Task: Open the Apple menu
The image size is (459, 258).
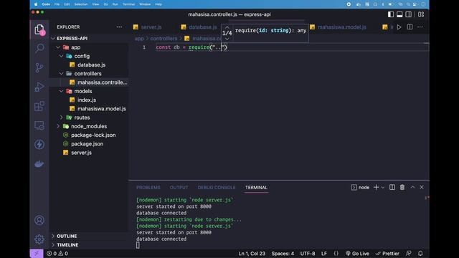Action: (36, 4)
